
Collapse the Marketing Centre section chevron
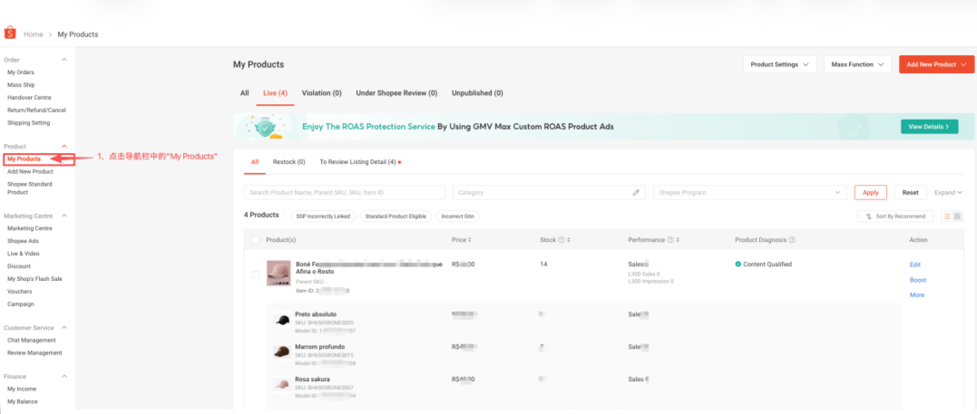[x=64, y=216]
